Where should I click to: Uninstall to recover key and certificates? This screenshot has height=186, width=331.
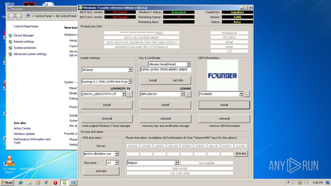pyautogui.click(x=165, y=119)
